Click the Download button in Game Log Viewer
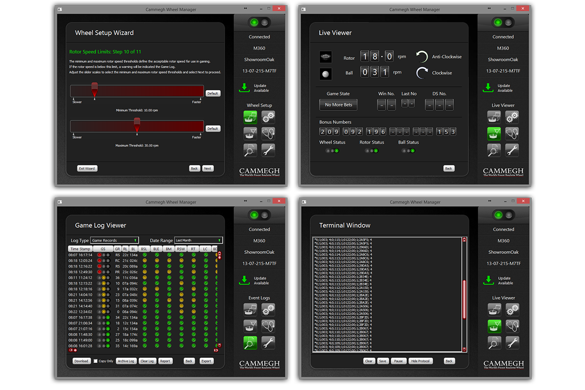The height and width of the screenshot is (390, 585). point(81,361)
